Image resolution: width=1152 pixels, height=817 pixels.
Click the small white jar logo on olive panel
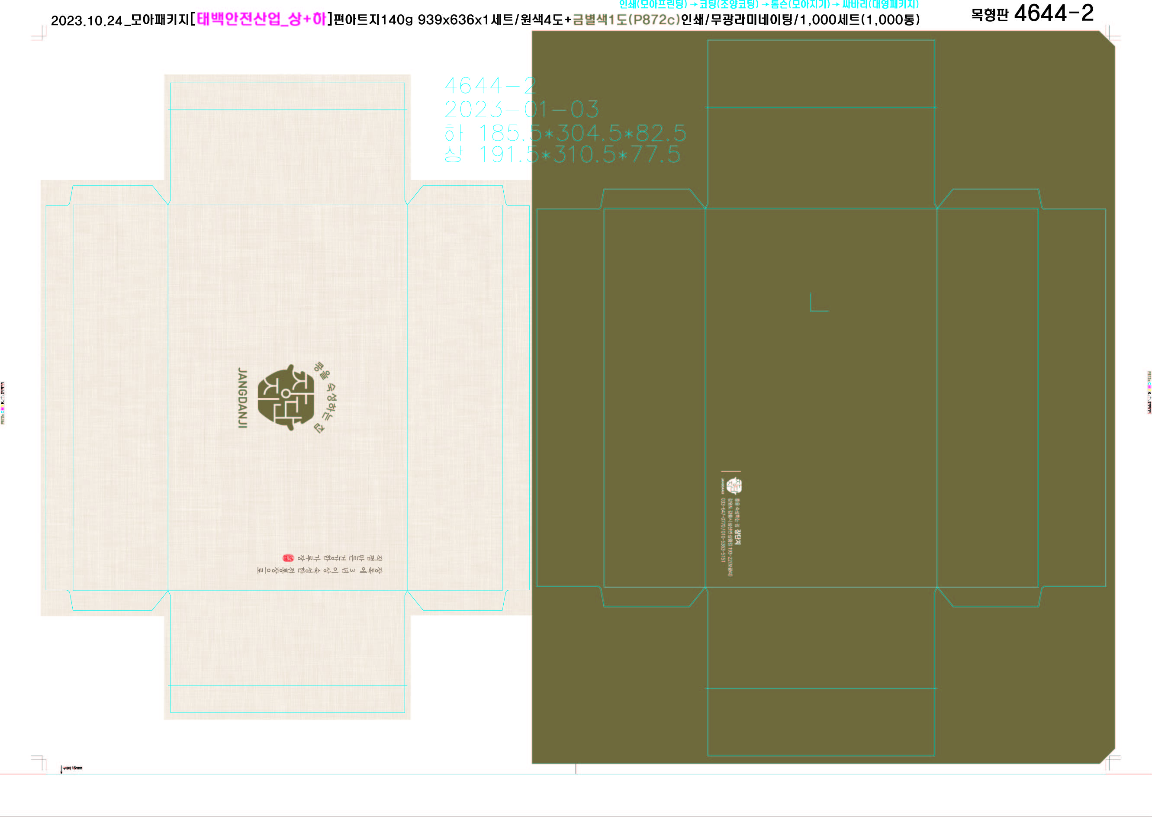pyautogui.click(x=734, y=486)
